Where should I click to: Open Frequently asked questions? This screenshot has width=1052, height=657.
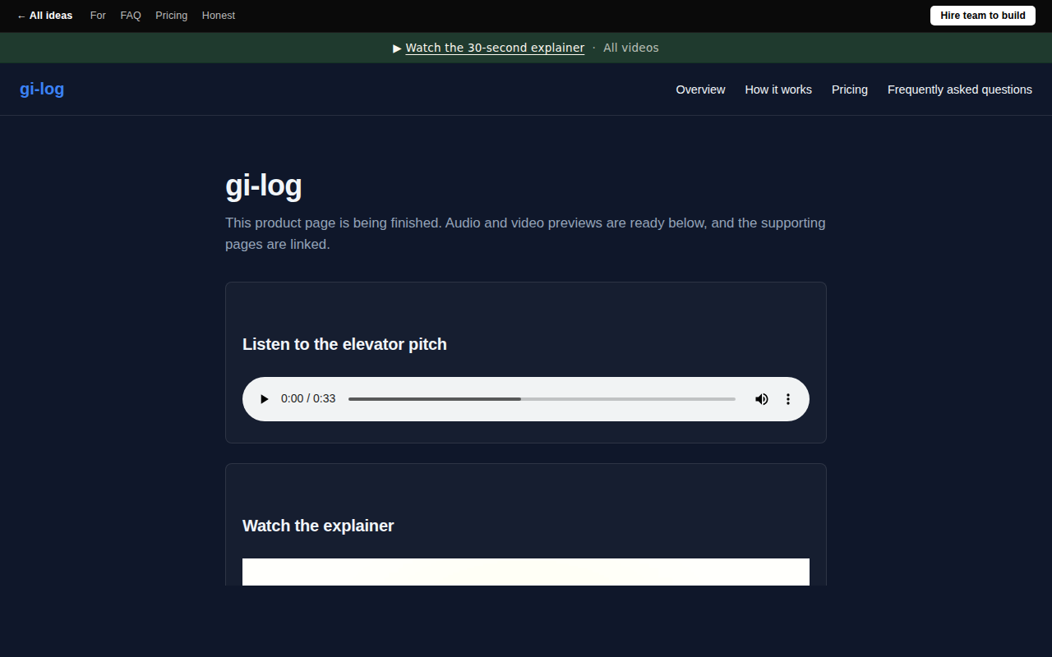(x=960, y=90)
